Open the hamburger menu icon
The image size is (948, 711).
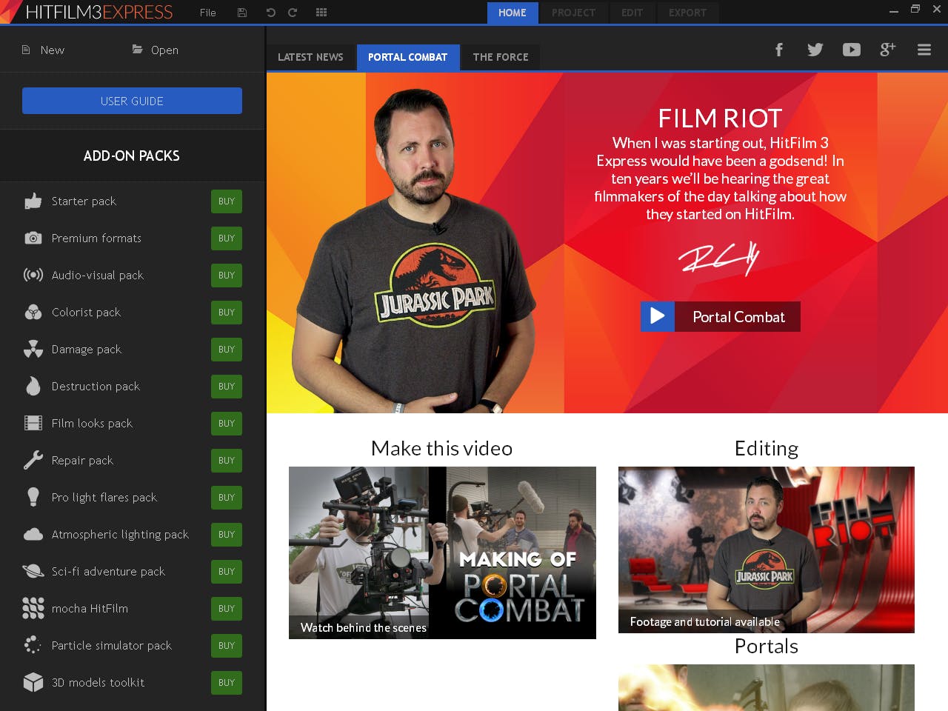coord(924,50)
